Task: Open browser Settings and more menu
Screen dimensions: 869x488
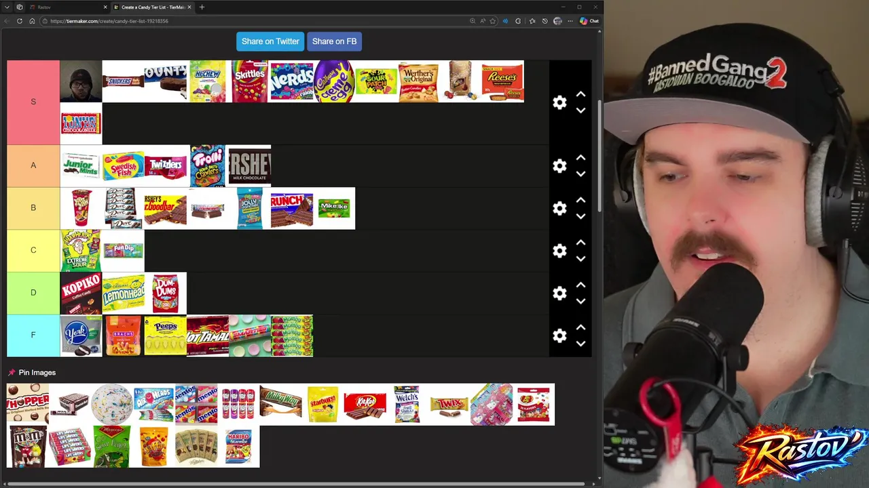Action: (x=570, y=21)
